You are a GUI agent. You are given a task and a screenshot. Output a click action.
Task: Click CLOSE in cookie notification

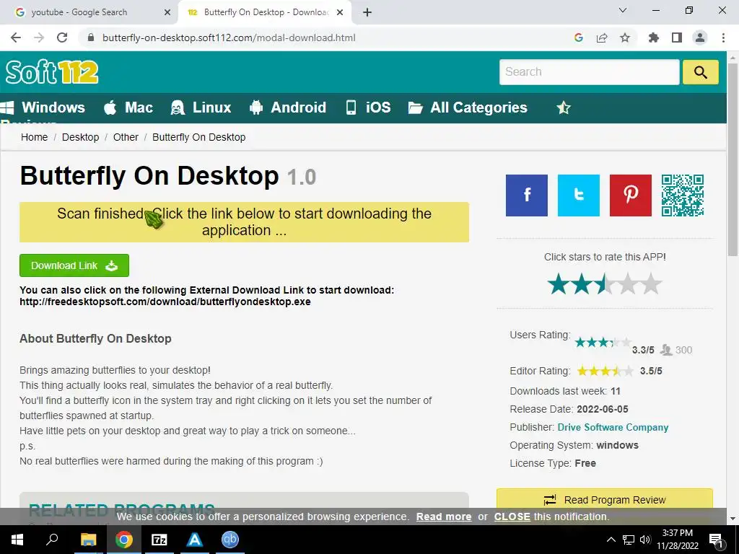[512, 516]
